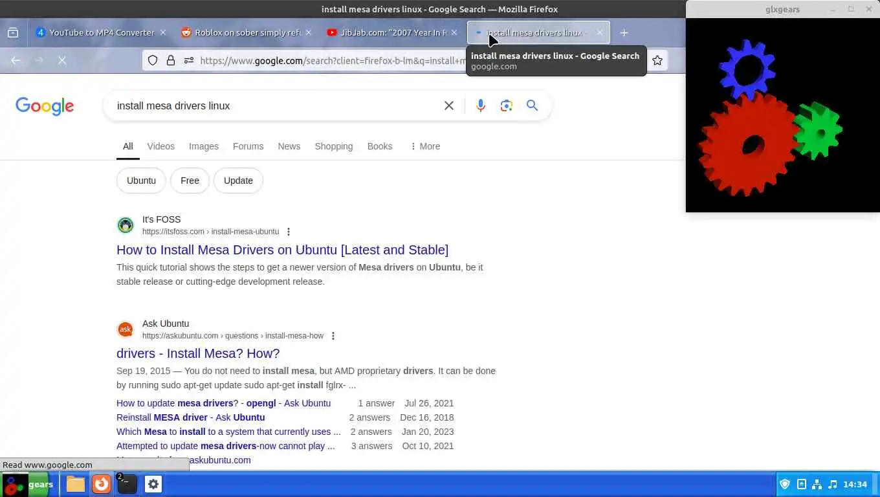Close the YouTube to MP4 Converter tab
Viewport: 880px width, 497px height.
163,32
